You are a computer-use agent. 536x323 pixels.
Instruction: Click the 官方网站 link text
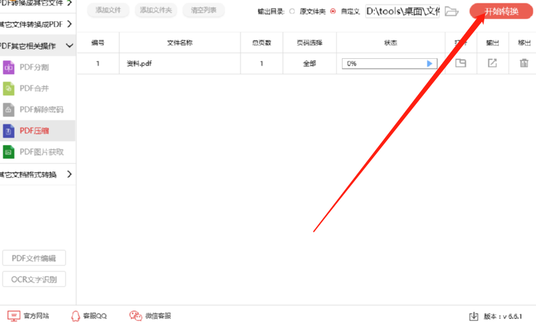[x=36, y=316]
